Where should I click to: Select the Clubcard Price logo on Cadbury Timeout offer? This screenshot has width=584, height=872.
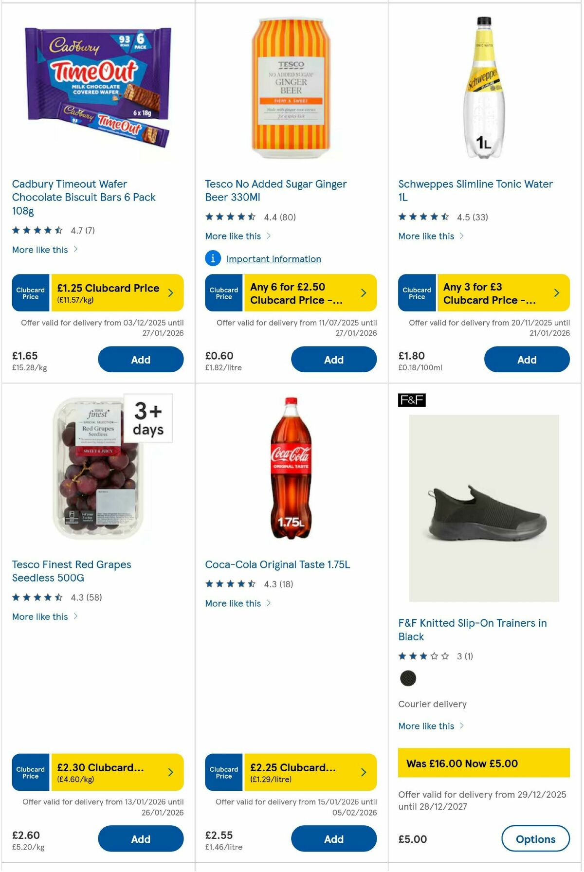pyautogui.click(x=30, y=292)
